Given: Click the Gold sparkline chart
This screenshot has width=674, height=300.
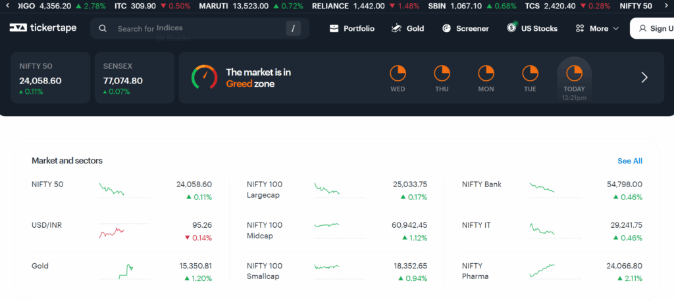Looking at the screenshot, I should click(x=124, y=272).
